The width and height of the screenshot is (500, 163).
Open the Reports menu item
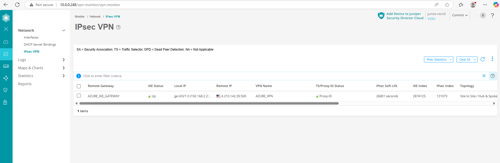click(25, 84)
